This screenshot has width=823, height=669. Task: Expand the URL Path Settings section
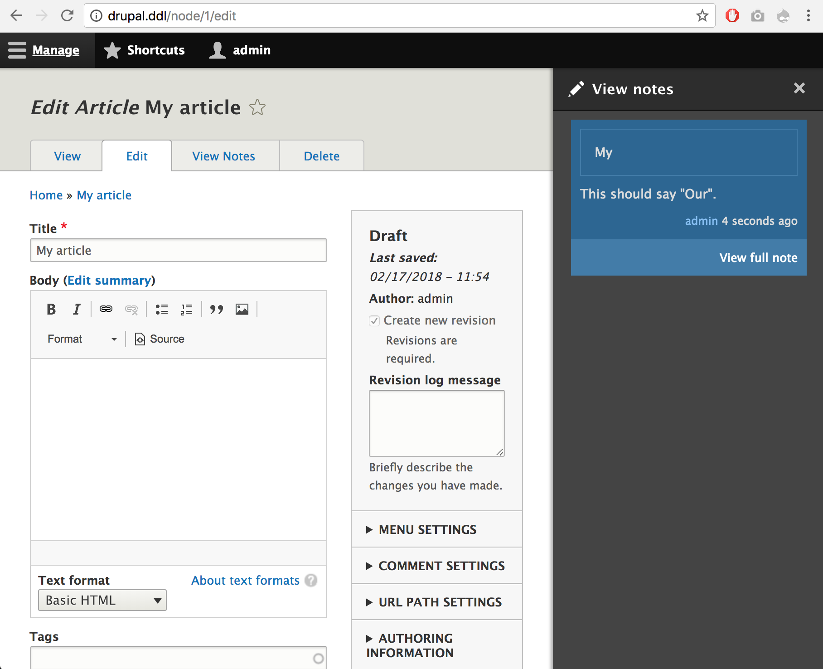(x=440, y=602)
